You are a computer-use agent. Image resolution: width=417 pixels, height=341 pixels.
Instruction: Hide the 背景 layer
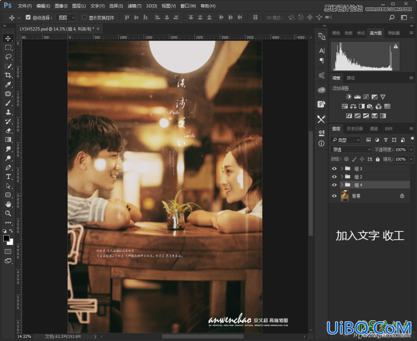pos(334,196)
